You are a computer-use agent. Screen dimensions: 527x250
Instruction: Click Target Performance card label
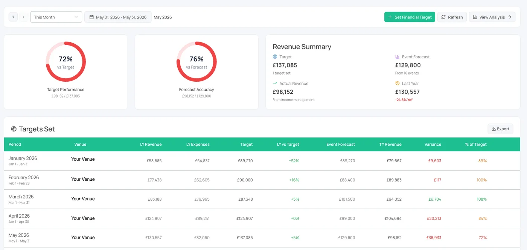66,90
